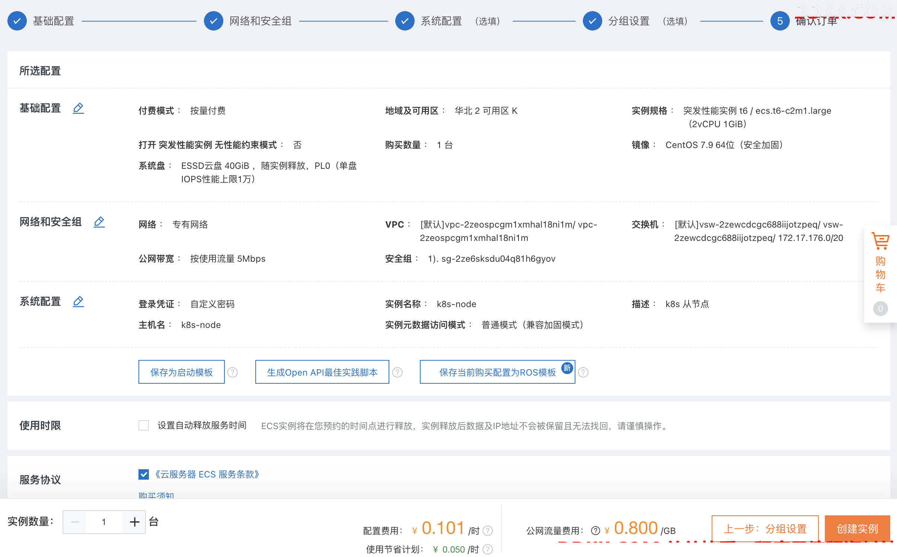The image size is (897, 557).
Task: Click savings plan price 0.050 /时
Action: tap(456, 549)
